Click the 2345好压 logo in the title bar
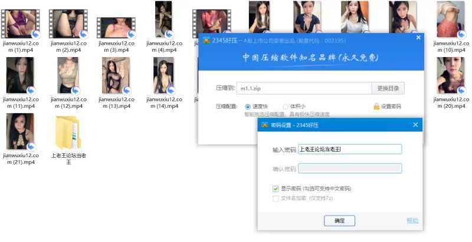 [206, 39]
